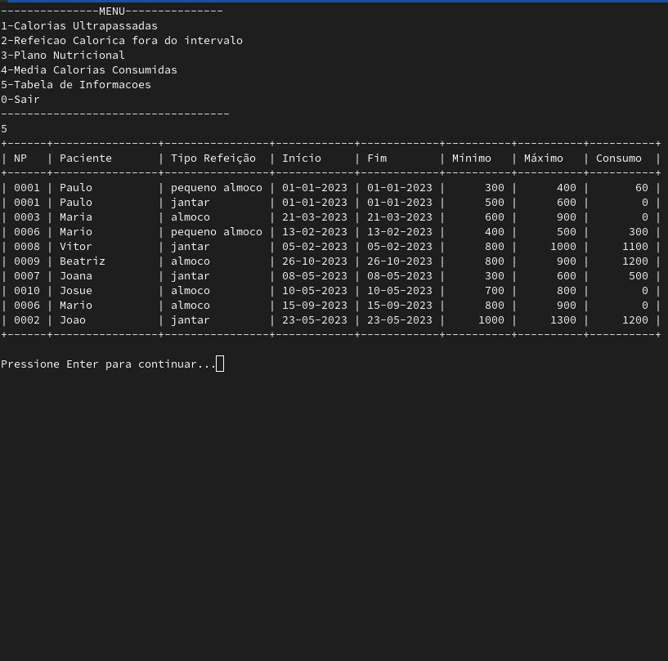Click the "0-Sair" exit option

tap(20, 100)
